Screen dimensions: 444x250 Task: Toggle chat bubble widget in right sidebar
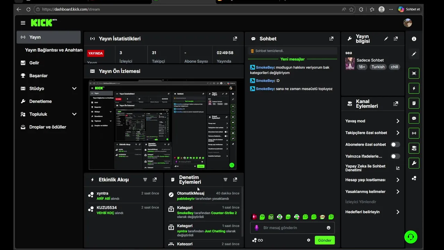(414, 118)
